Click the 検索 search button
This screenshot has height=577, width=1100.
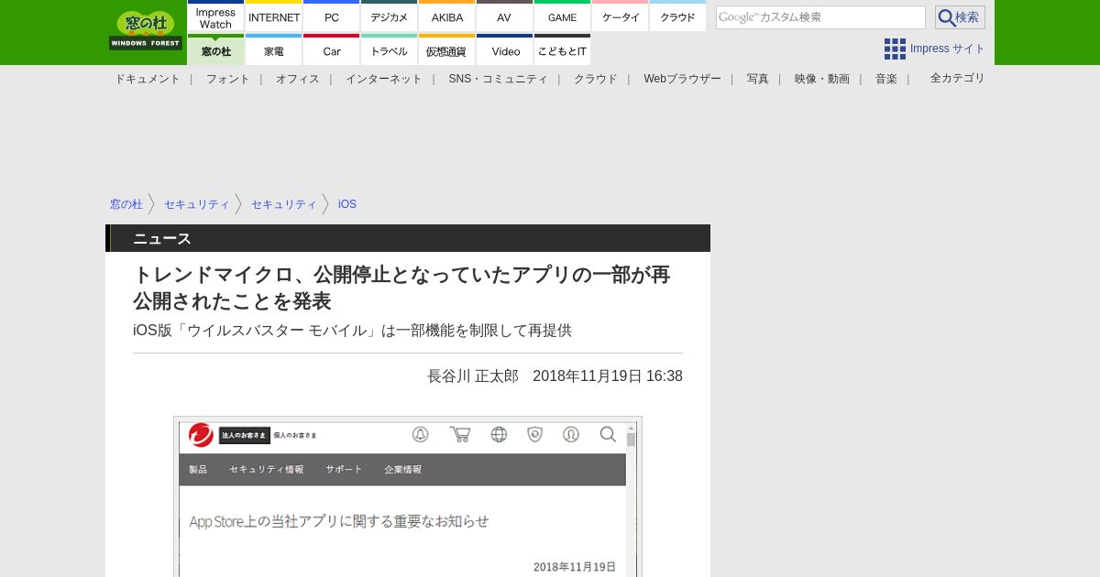coord(960,17)
